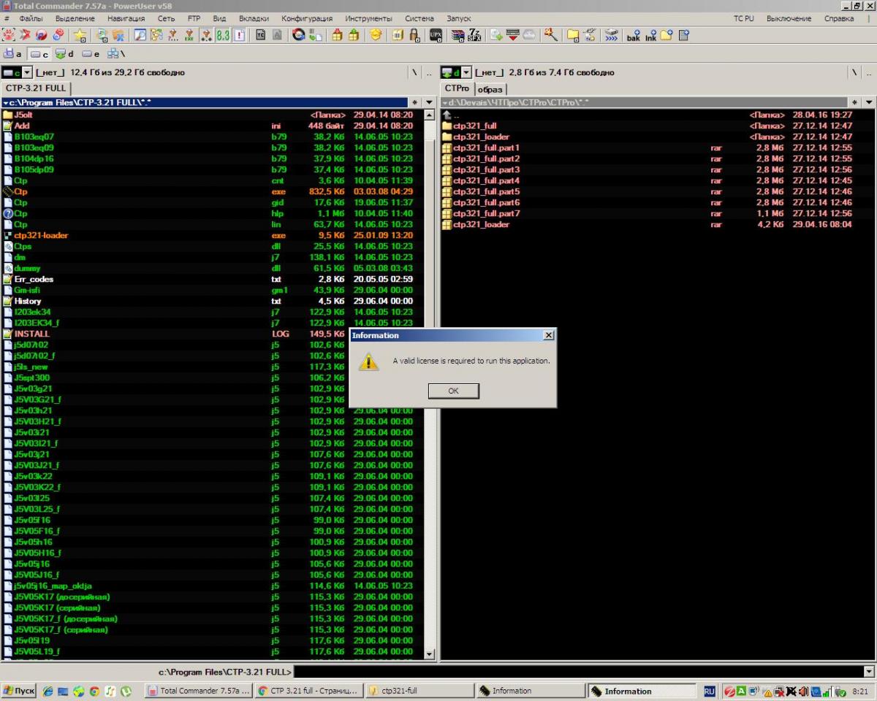Open left panel directory history dropdown arrow
The width and height of the screenshot is (877, 701).
429,103
